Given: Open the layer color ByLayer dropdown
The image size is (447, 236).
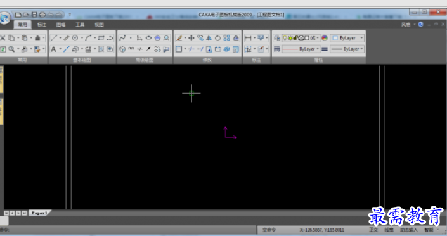Looking at the screenshot, I should (x=347, y=38).
